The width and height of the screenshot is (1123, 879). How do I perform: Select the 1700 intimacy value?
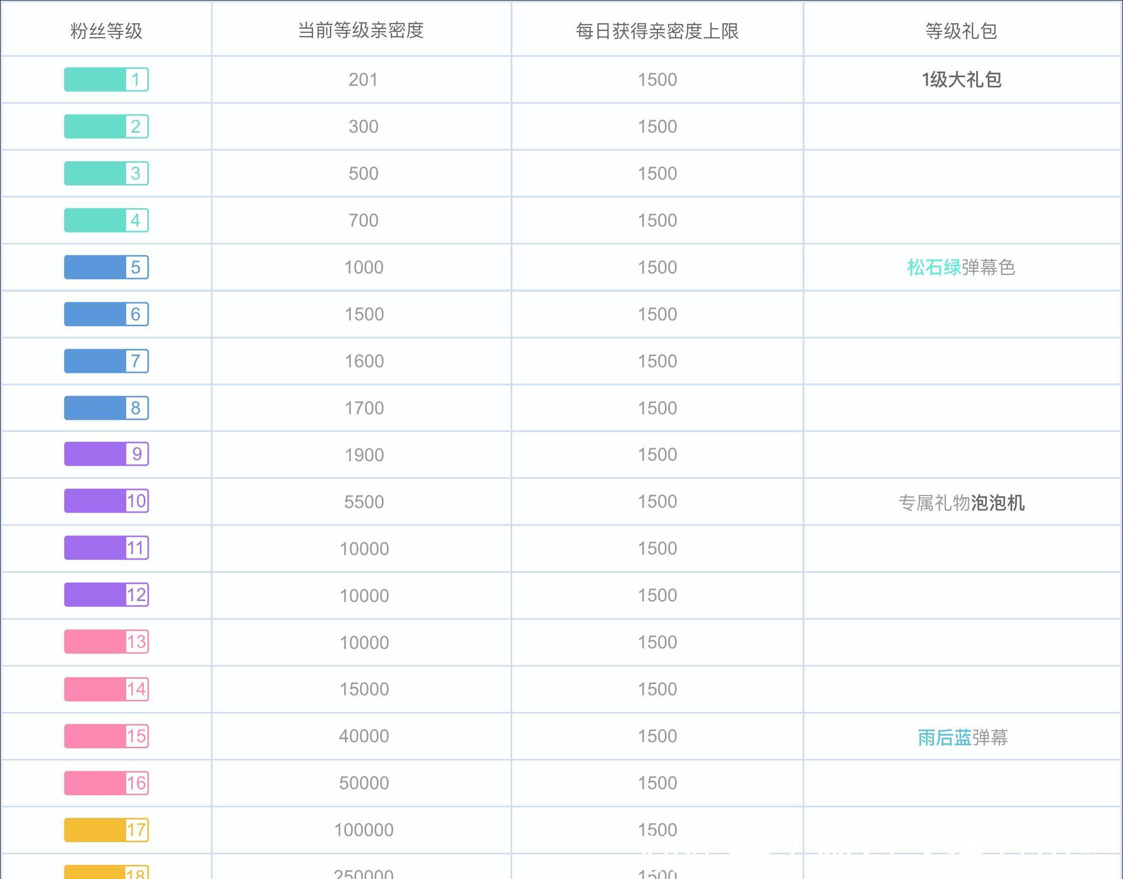364,408
